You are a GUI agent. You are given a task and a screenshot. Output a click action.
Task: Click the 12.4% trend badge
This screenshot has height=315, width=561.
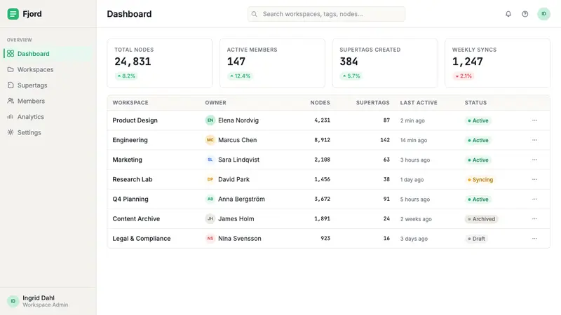240,76
